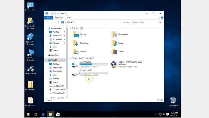
Task: Launch Microsoft Edge from taskbar
Action: click(x=43, y=114)
